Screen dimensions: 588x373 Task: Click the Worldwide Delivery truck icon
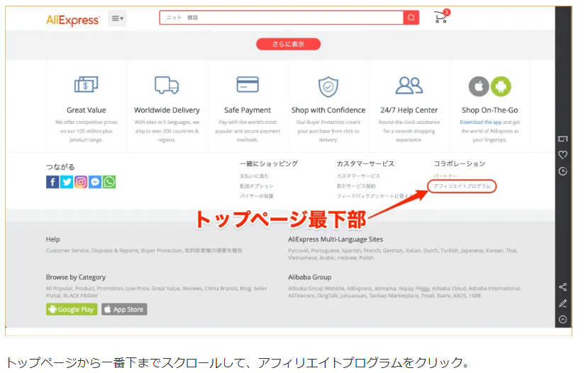pyautogui.click(x=167, y=85)
